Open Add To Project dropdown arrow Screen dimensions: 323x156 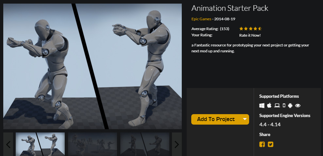click(245, 119)
